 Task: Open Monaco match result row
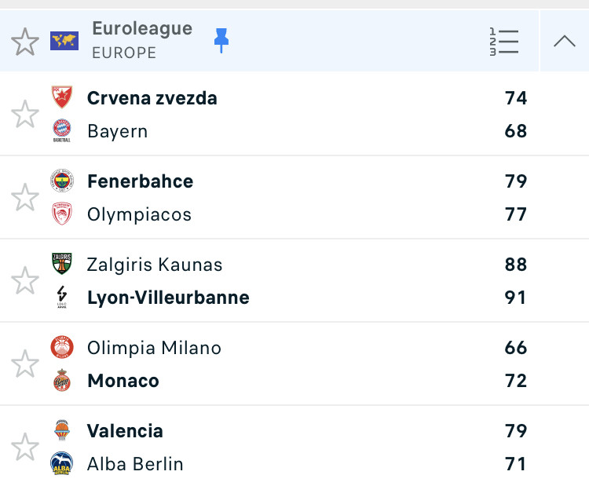294,364
